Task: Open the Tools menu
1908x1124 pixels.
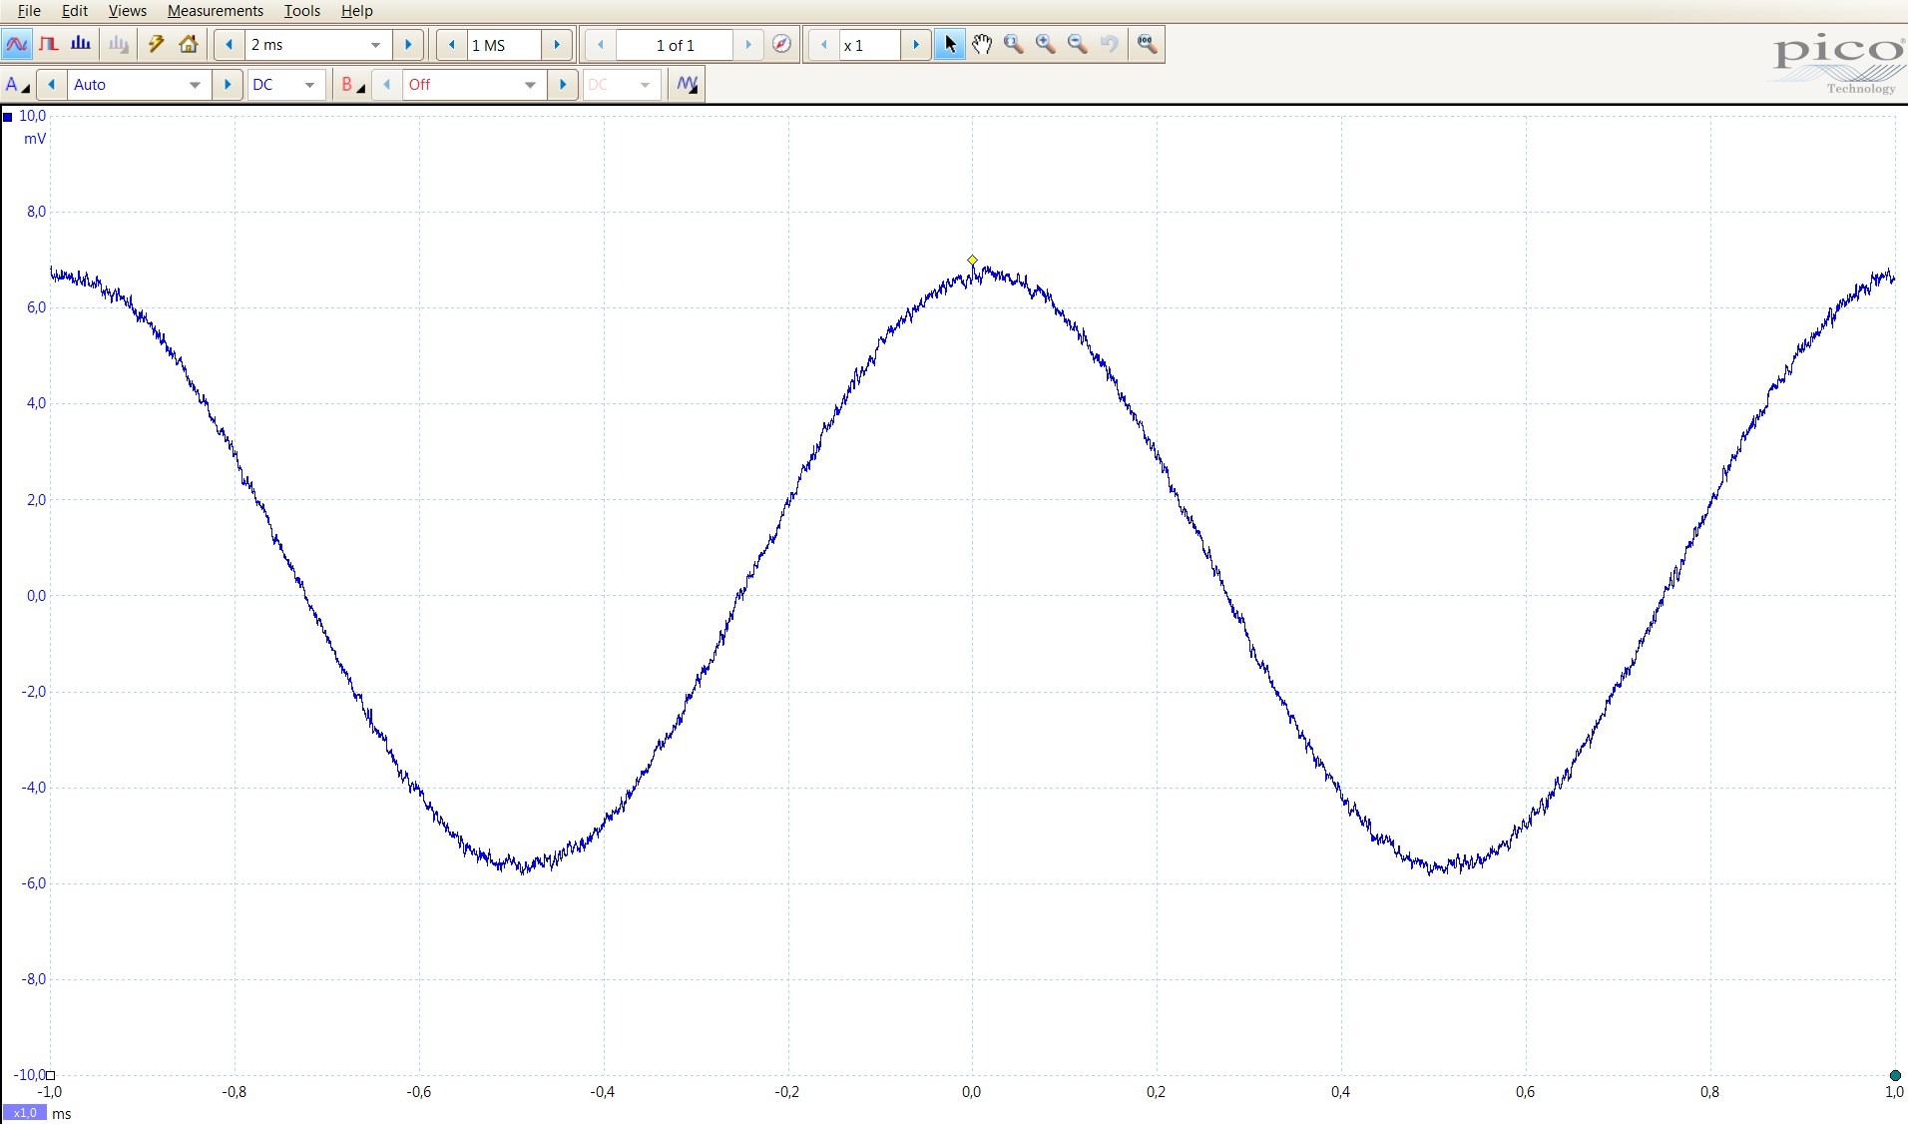Action: click(302, 11)
